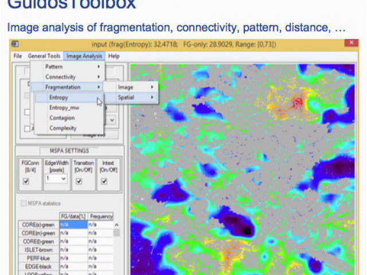Click the window title text

click(184, 44)
